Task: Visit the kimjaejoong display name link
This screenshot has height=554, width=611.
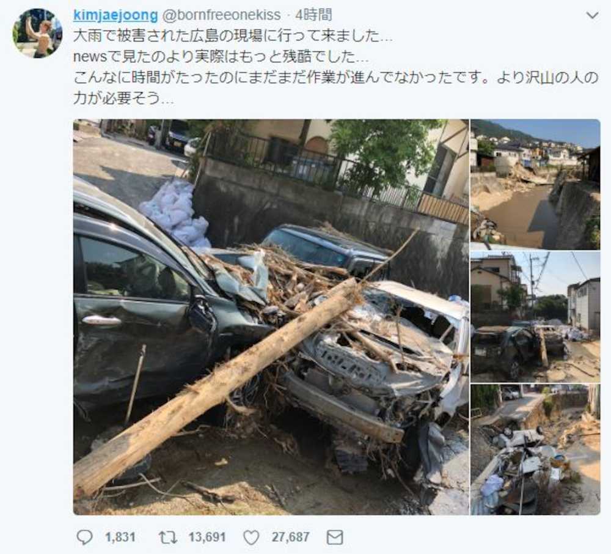Action: (115, 15)
